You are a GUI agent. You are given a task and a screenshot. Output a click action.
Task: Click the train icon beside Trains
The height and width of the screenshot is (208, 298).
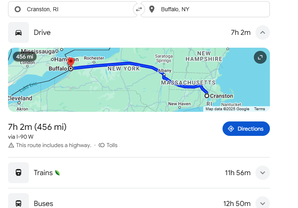pos(18,173)
